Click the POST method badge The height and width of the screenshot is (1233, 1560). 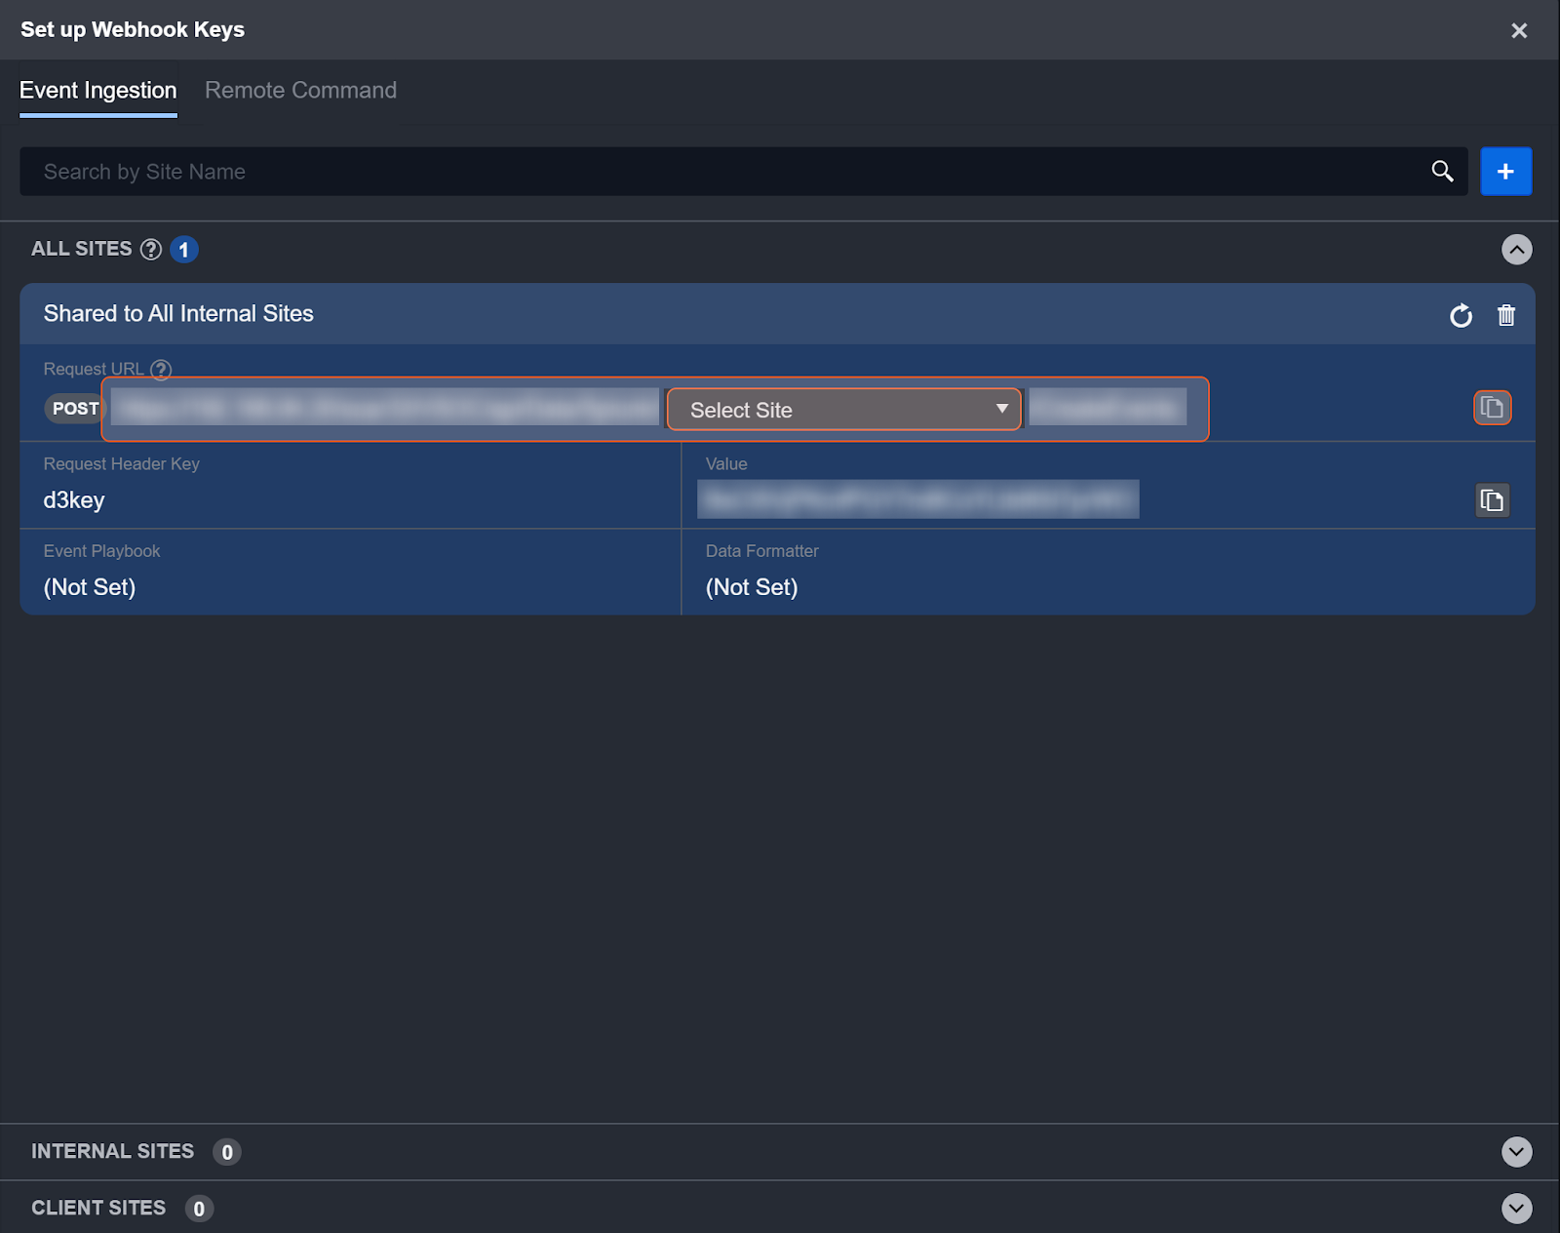[75, 409]
